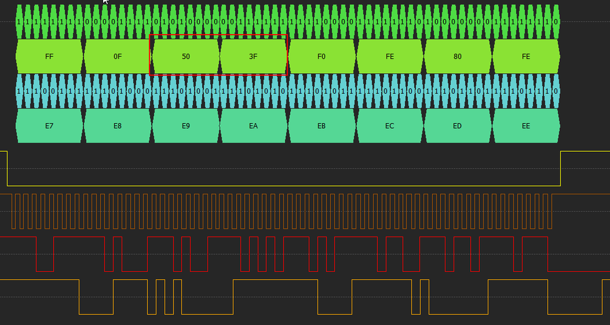Viewport: 610px width, 325px height.
Task: Select the EB decoded byte block
Action: pyautogui.click(x=322, y=126)
